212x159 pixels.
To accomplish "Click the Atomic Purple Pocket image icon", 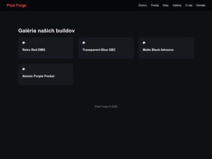I will tap(24, 69).
